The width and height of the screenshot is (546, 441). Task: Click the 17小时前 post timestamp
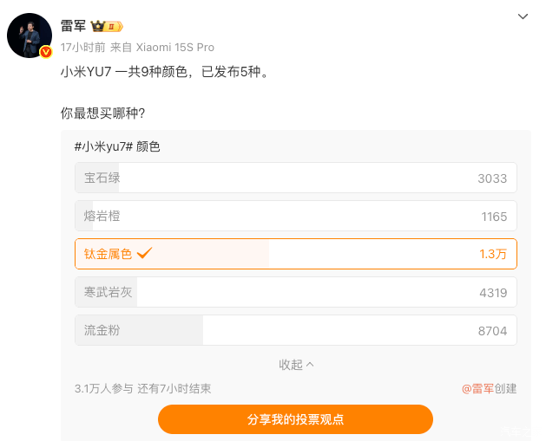click(x=82, y=48)
